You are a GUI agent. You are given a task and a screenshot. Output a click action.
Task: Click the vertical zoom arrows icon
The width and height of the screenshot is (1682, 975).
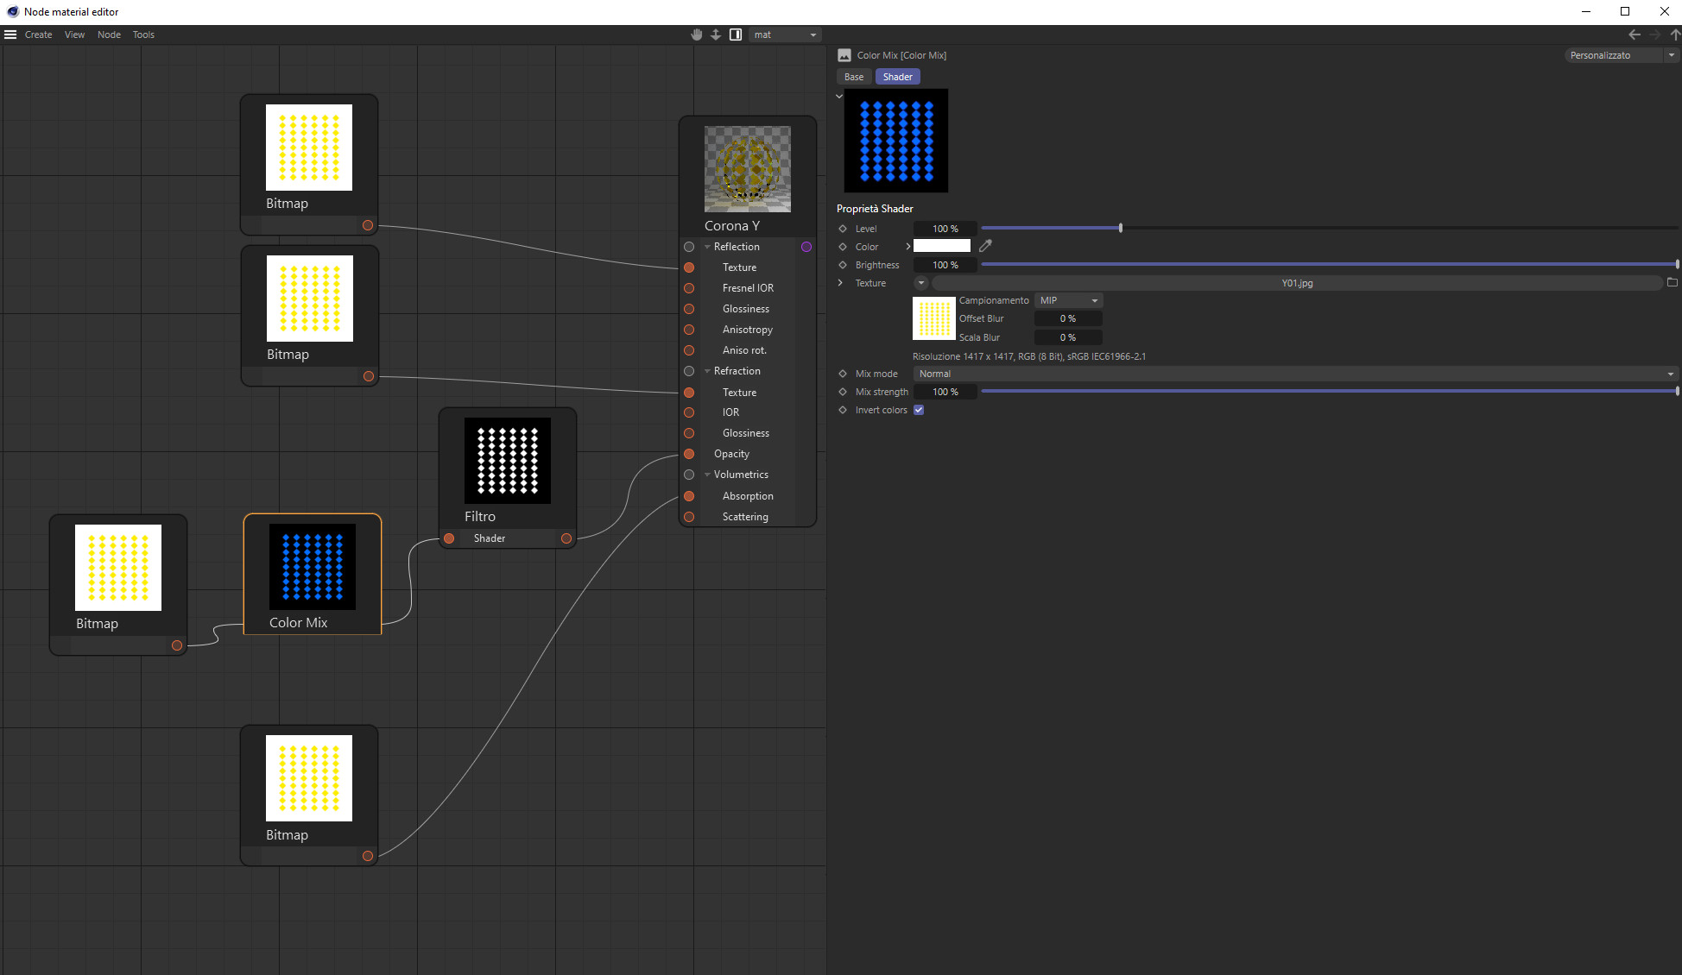click(x=716, y=35)
